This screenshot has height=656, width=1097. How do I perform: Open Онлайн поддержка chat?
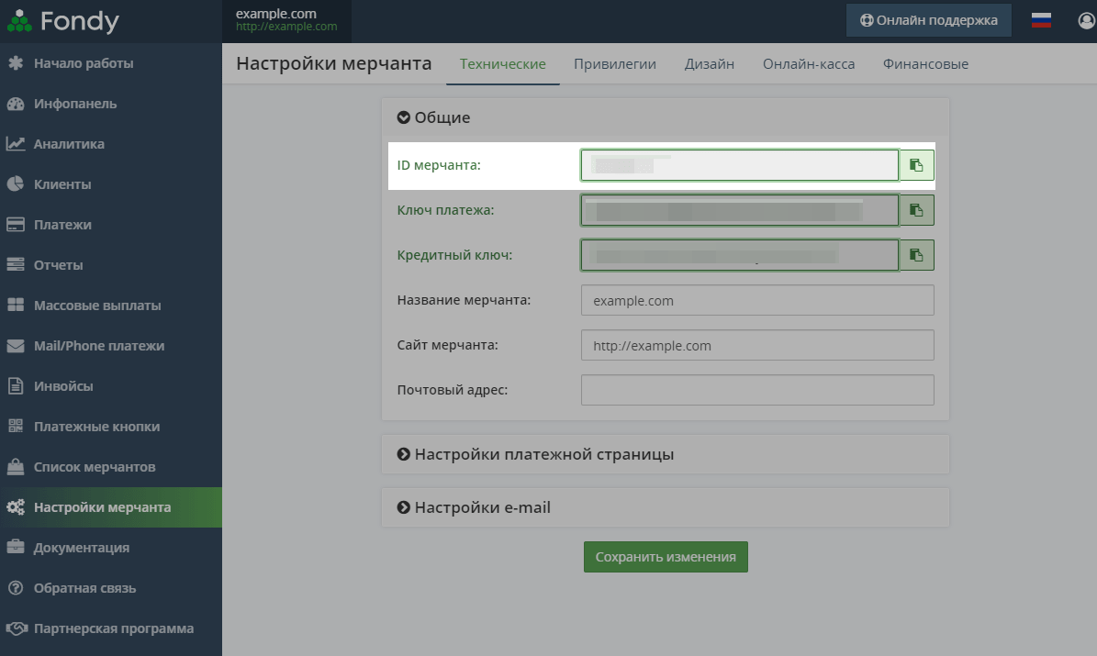928,20
